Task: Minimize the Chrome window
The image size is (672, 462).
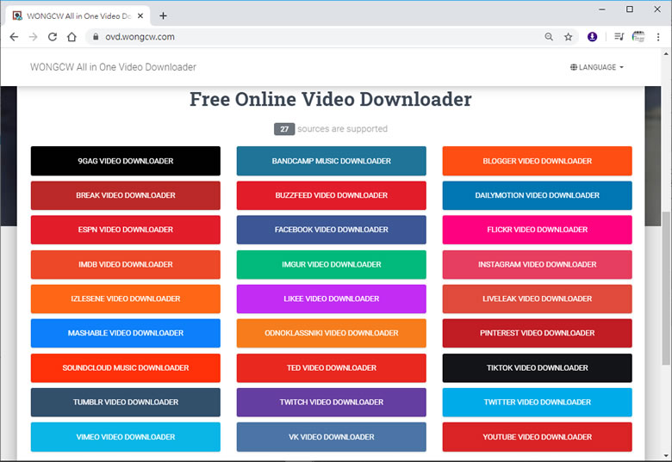Action: point(602,9)
